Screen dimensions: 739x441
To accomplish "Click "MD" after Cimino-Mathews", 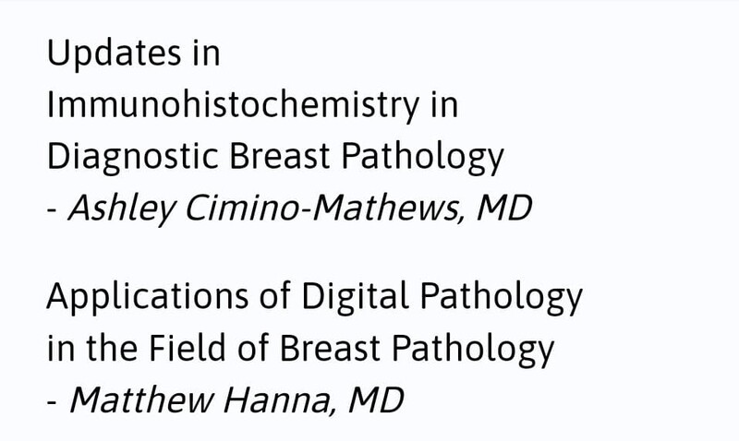I will [x=504, y=208].
